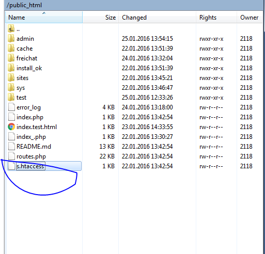Viewport: 265px width, 254px height.
Task: Select the cache folder icon
Action: (11, 48)
